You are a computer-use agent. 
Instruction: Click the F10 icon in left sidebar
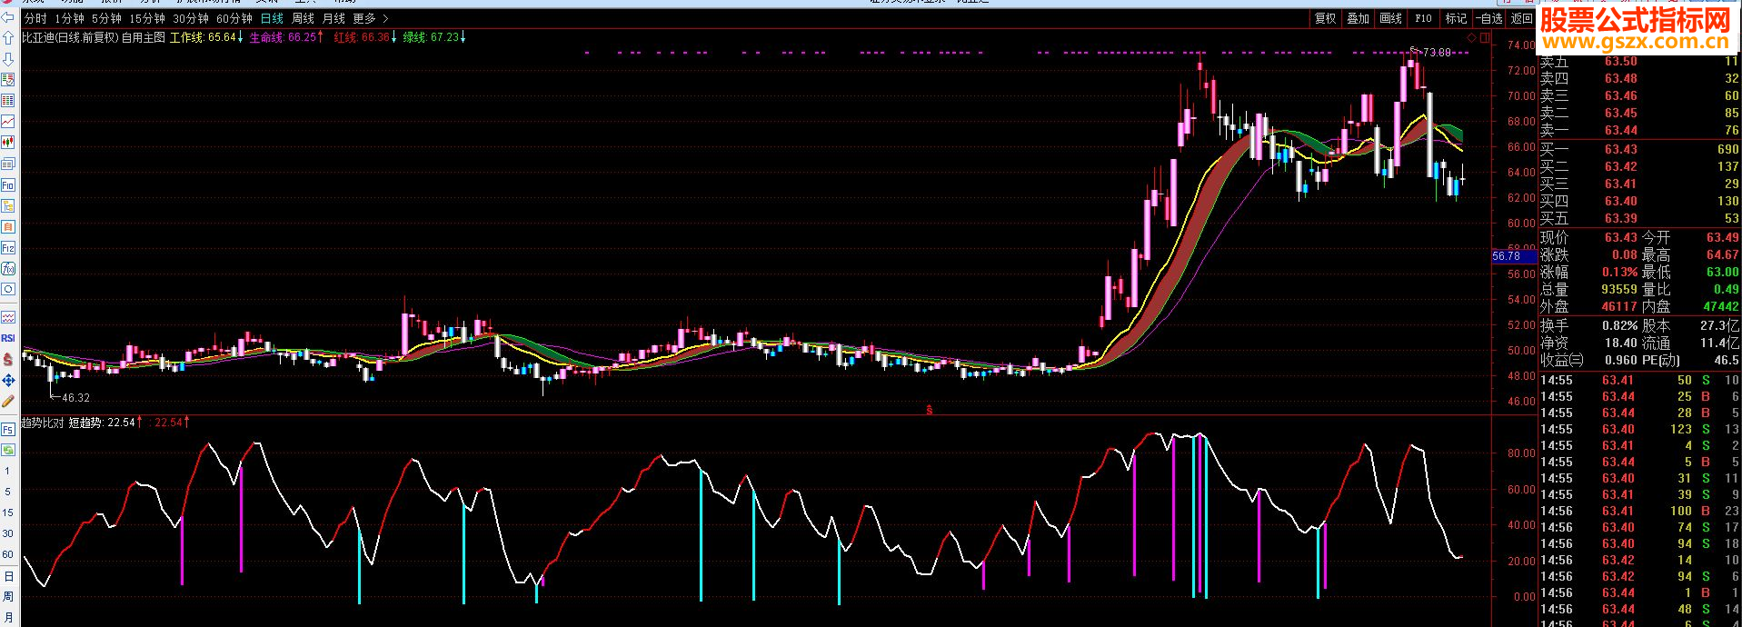coord(8,184)
